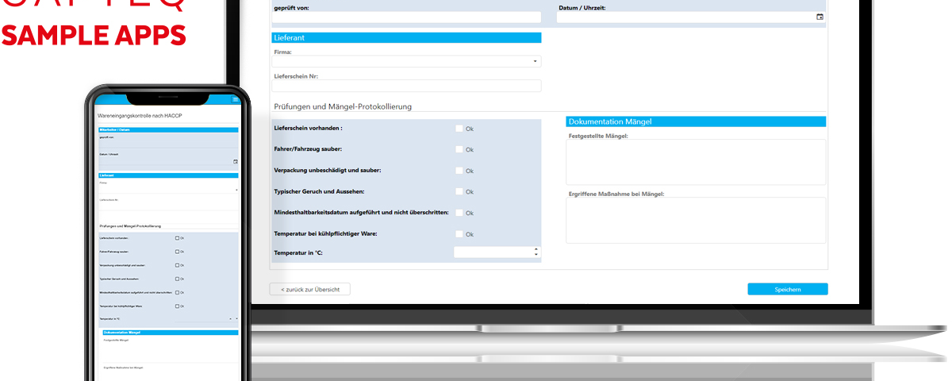Tick the Mindesthaltbarkeitsdatum Ok checkbox on the laptop
This screenshot has height=381, width=952.
459,213
